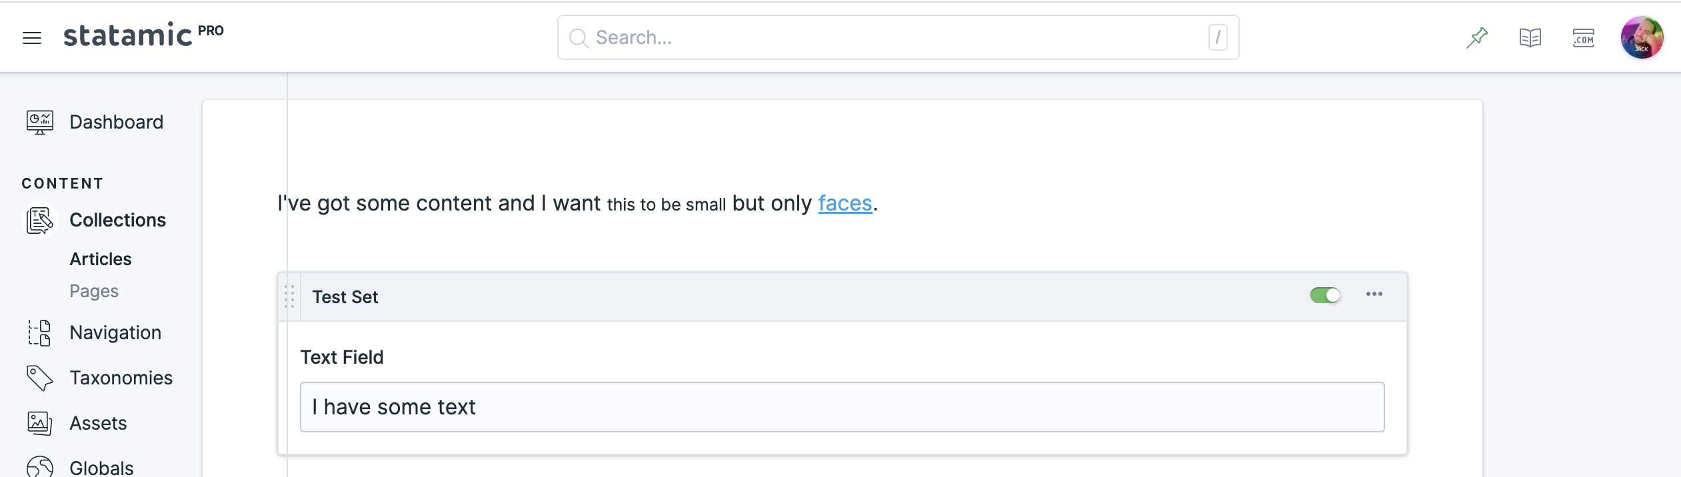The height and width of the screenshot is (477, 1681).
Task: Open the documentation book icon
Action: pyautogui.click(x=1530, y=37)
